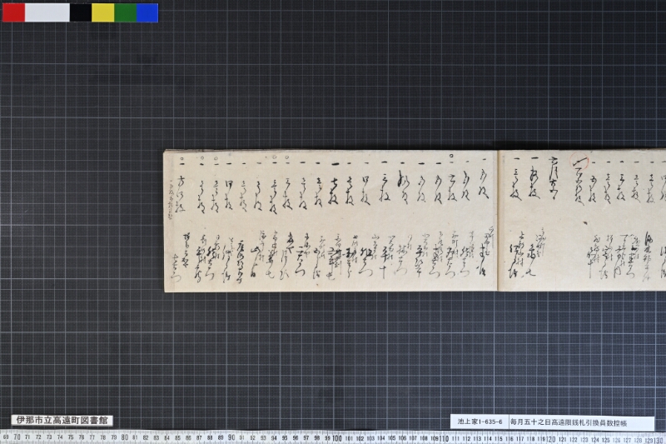
Task: Click the large 六月 heading column on right page
Action: point(553,177)
